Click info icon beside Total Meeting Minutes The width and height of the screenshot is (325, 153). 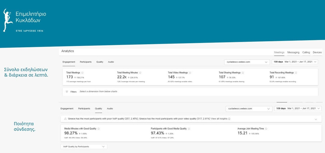coord(139,73)
